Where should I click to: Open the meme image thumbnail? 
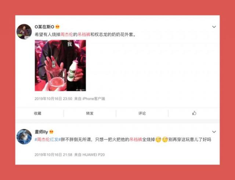click(x=60, y=66)
